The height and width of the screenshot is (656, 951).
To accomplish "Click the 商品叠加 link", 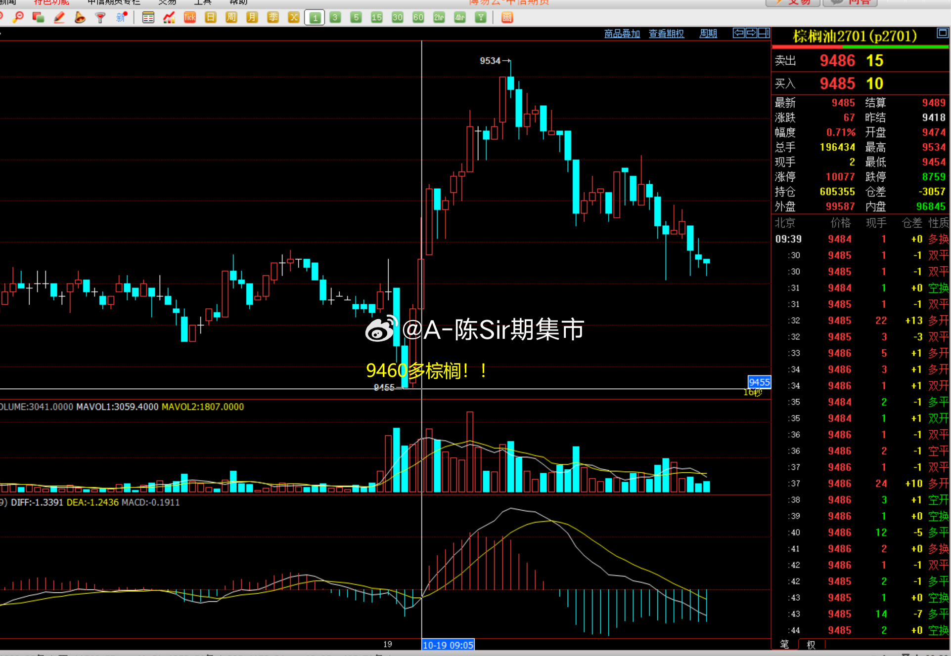I will coord(622,34).
